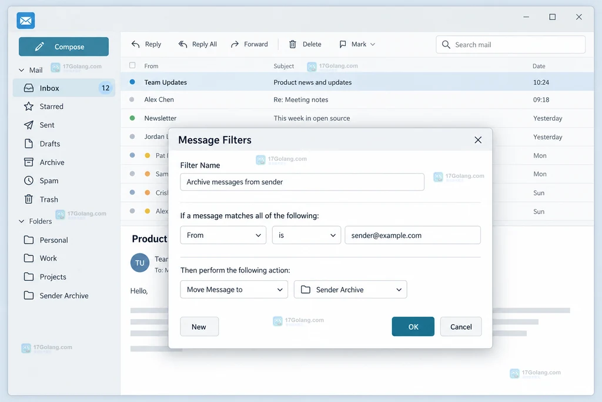Image resolution: width=602 pixels, height=402 pixels.
Task: Collapse the Mail section chevron
Action: (x=22, y=70)
